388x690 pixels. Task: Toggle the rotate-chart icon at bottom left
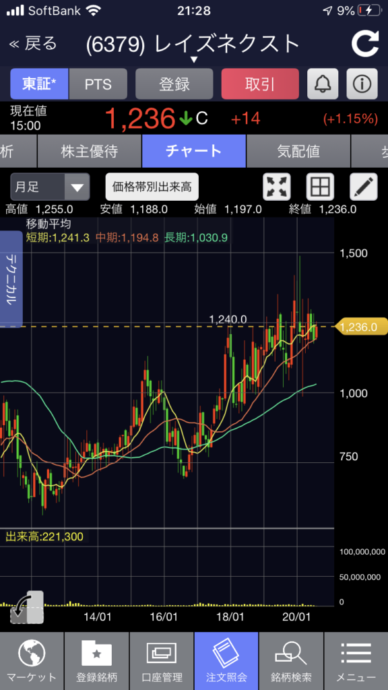[x=27, y=608]
